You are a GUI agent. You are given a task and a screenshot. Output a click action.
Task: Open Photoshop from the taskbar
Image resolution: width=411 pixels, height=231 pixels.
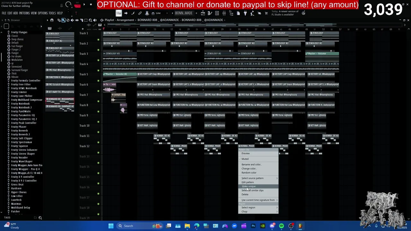pyautogui.click(x=253, y=226)
